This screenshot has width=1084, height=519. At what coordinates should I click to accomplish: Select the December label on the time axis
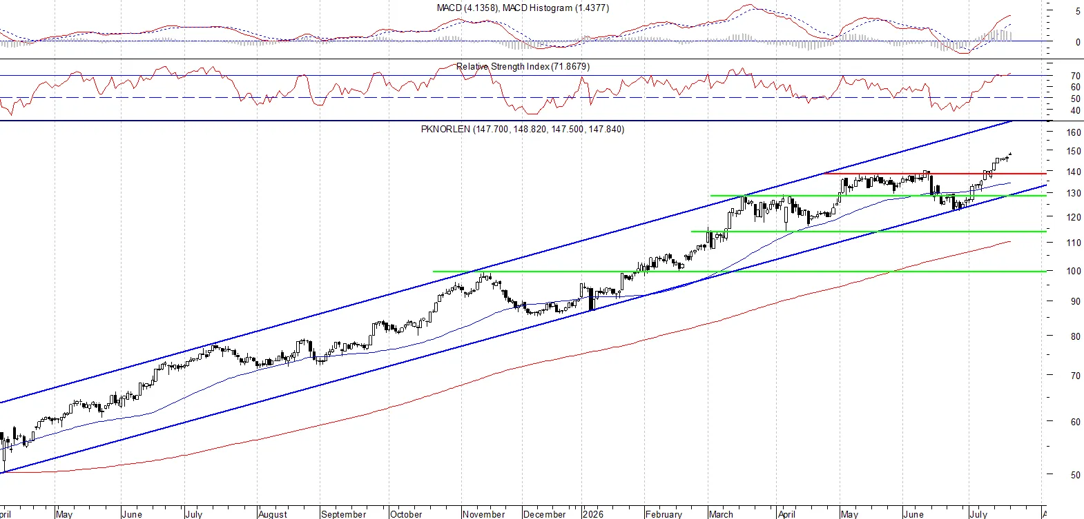coord(545,514)
